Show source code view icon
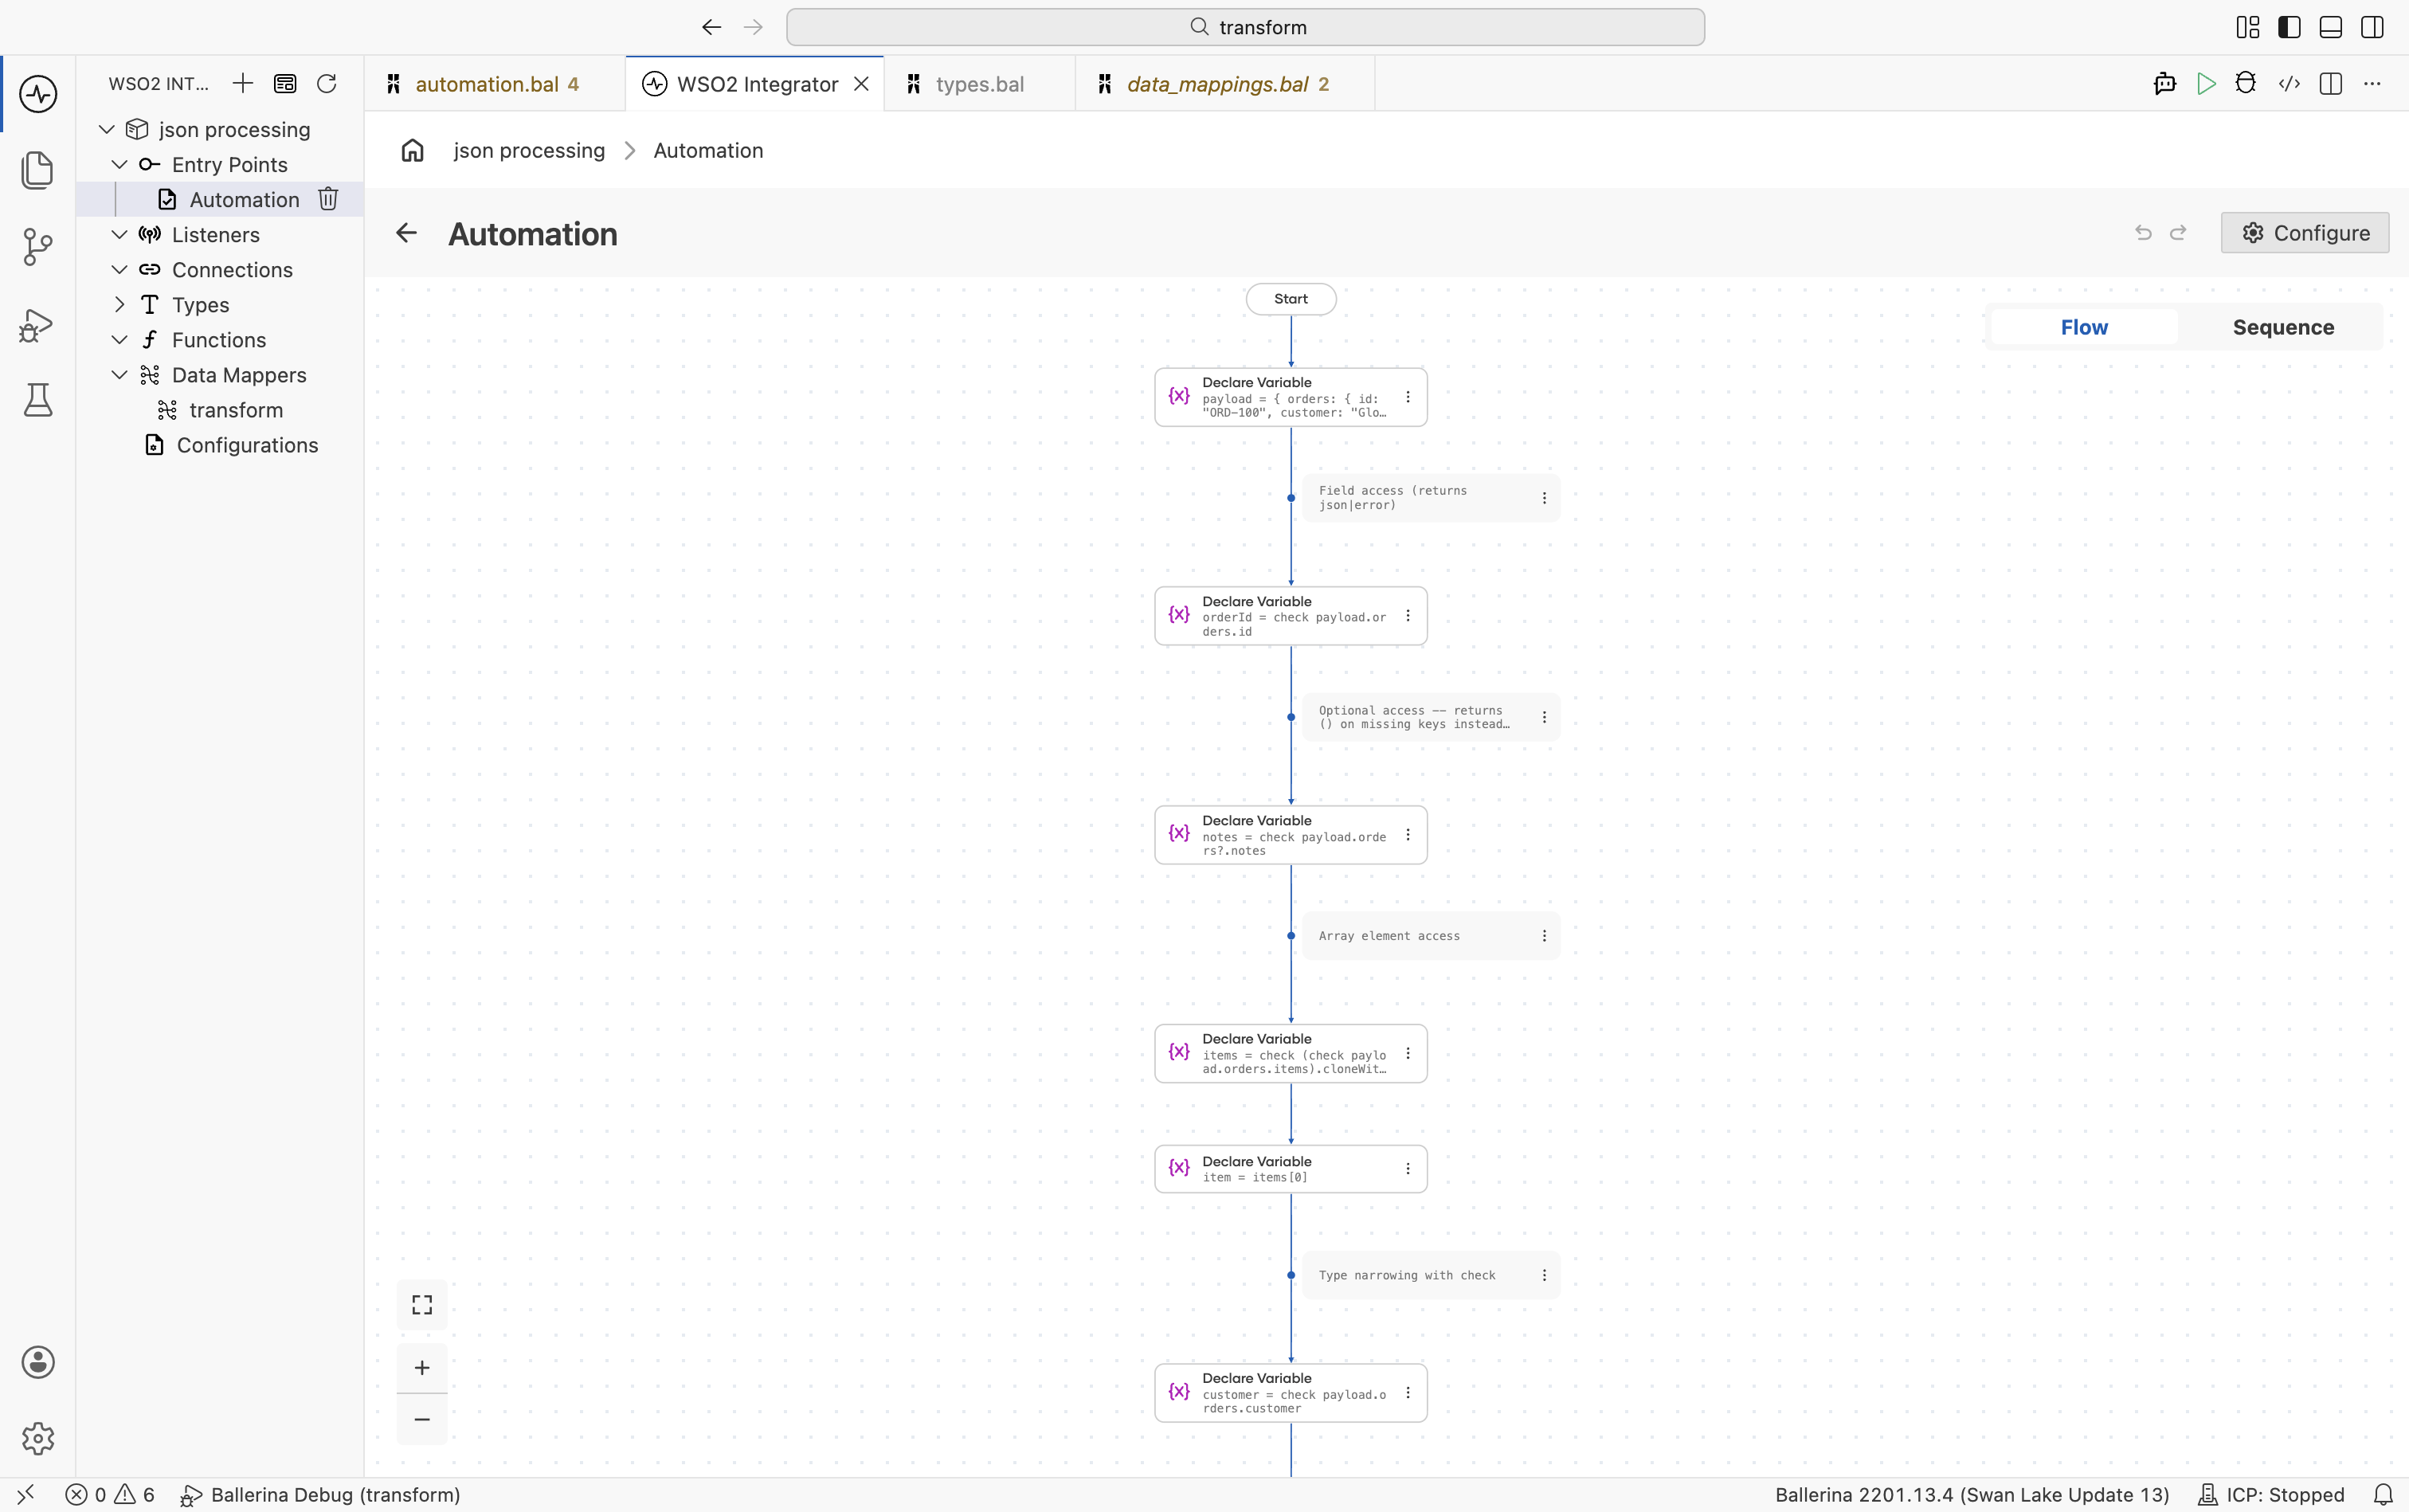The width and height of the screenshot is (2409, 1512). pos(2289,84)
